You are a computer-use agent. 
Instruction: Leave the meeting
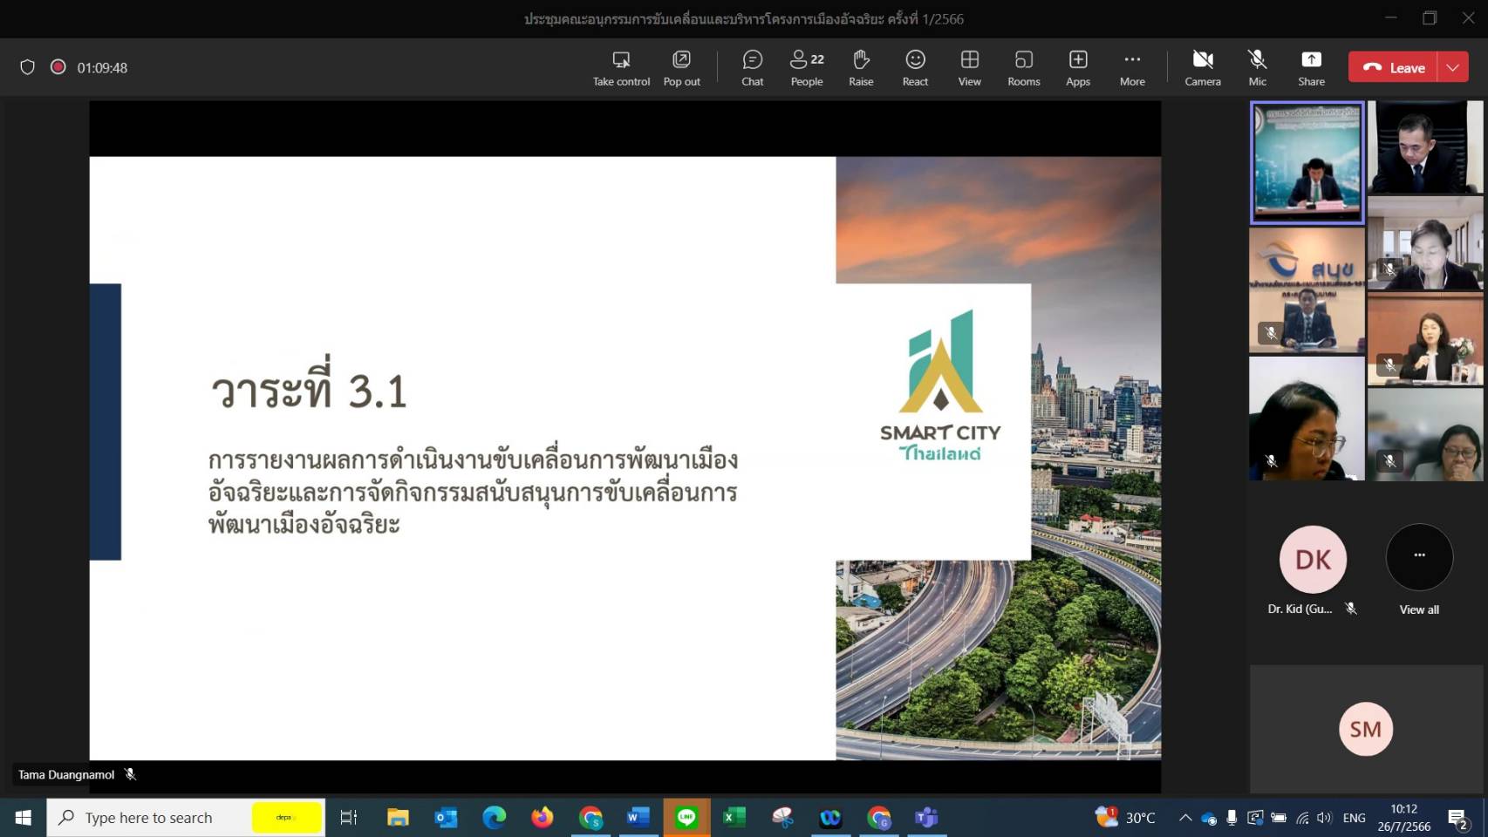(x=1393, y=67)
